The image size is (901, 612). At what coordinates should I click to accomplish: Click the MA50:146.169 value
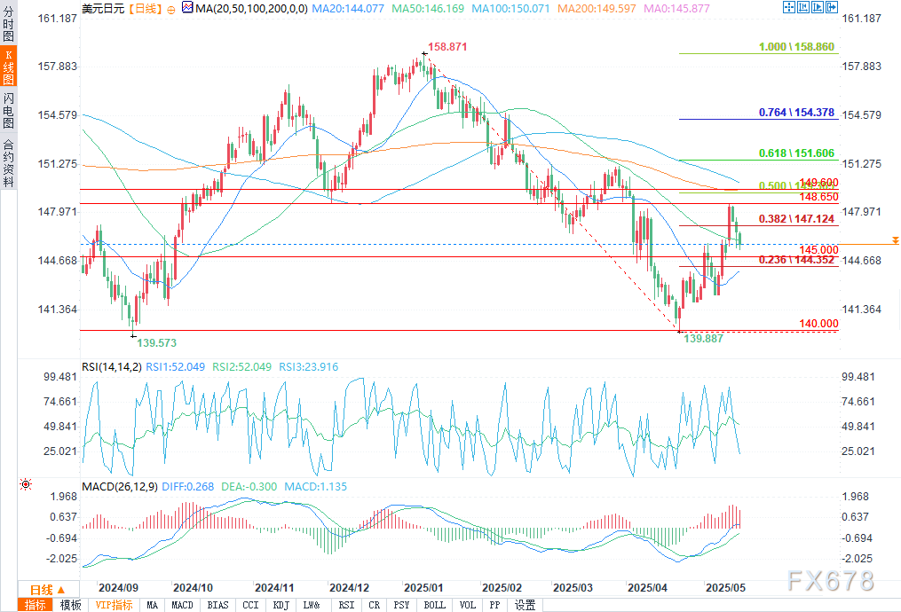[428, 9]
